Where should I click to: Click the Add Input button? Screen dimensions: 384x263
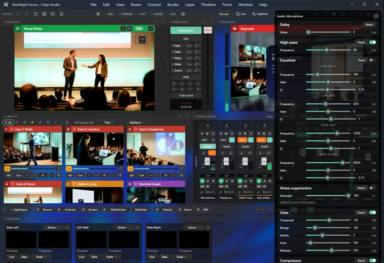(19, 209)
